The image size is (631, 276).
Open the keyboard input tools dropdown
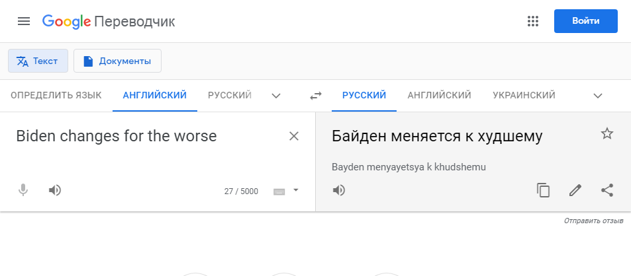tap(296, 190)
